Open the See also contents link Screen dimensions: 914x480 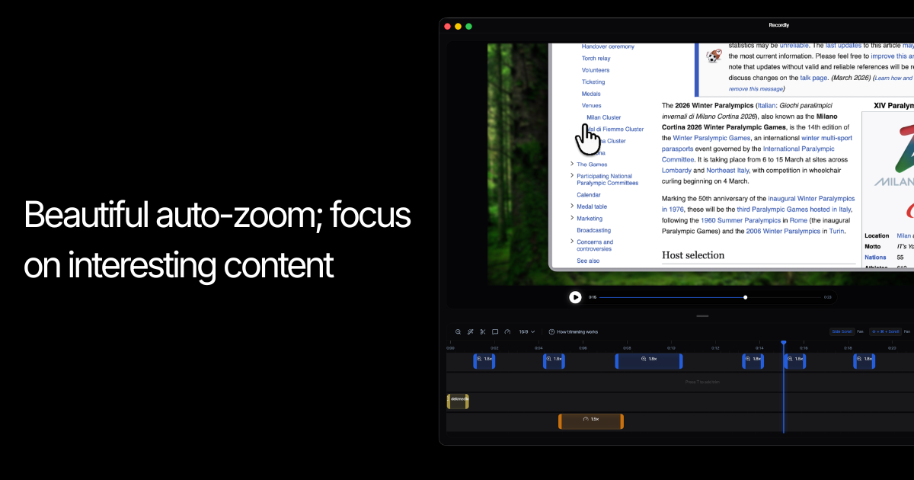pyautogui.click(x=588, y=261)
